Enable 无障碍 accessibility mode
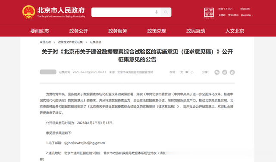This screenshot has height=162, width=276. coord(222,15)
